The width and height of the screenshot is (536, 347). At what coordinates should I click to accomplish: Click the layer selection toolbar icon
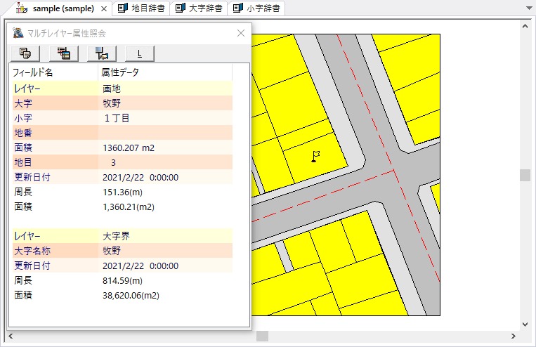(x=102, y=53)
